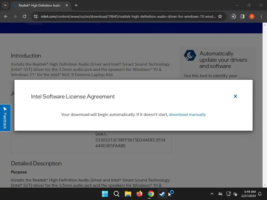This screenshot has height=200, width=267.
Task: Click Automatically update your drivers heading
Action: coord(223,60)
